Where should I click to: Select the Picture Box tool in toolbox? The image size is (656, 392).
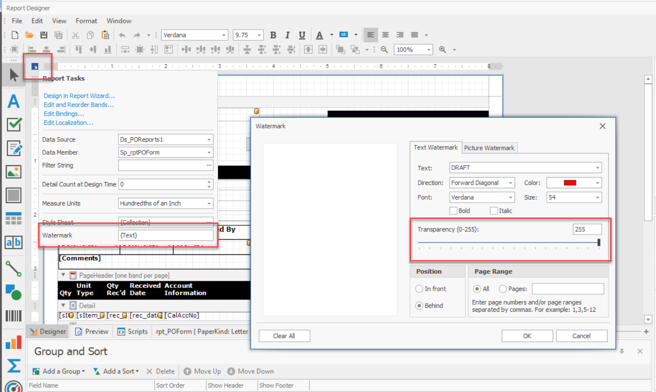[13, 172]
